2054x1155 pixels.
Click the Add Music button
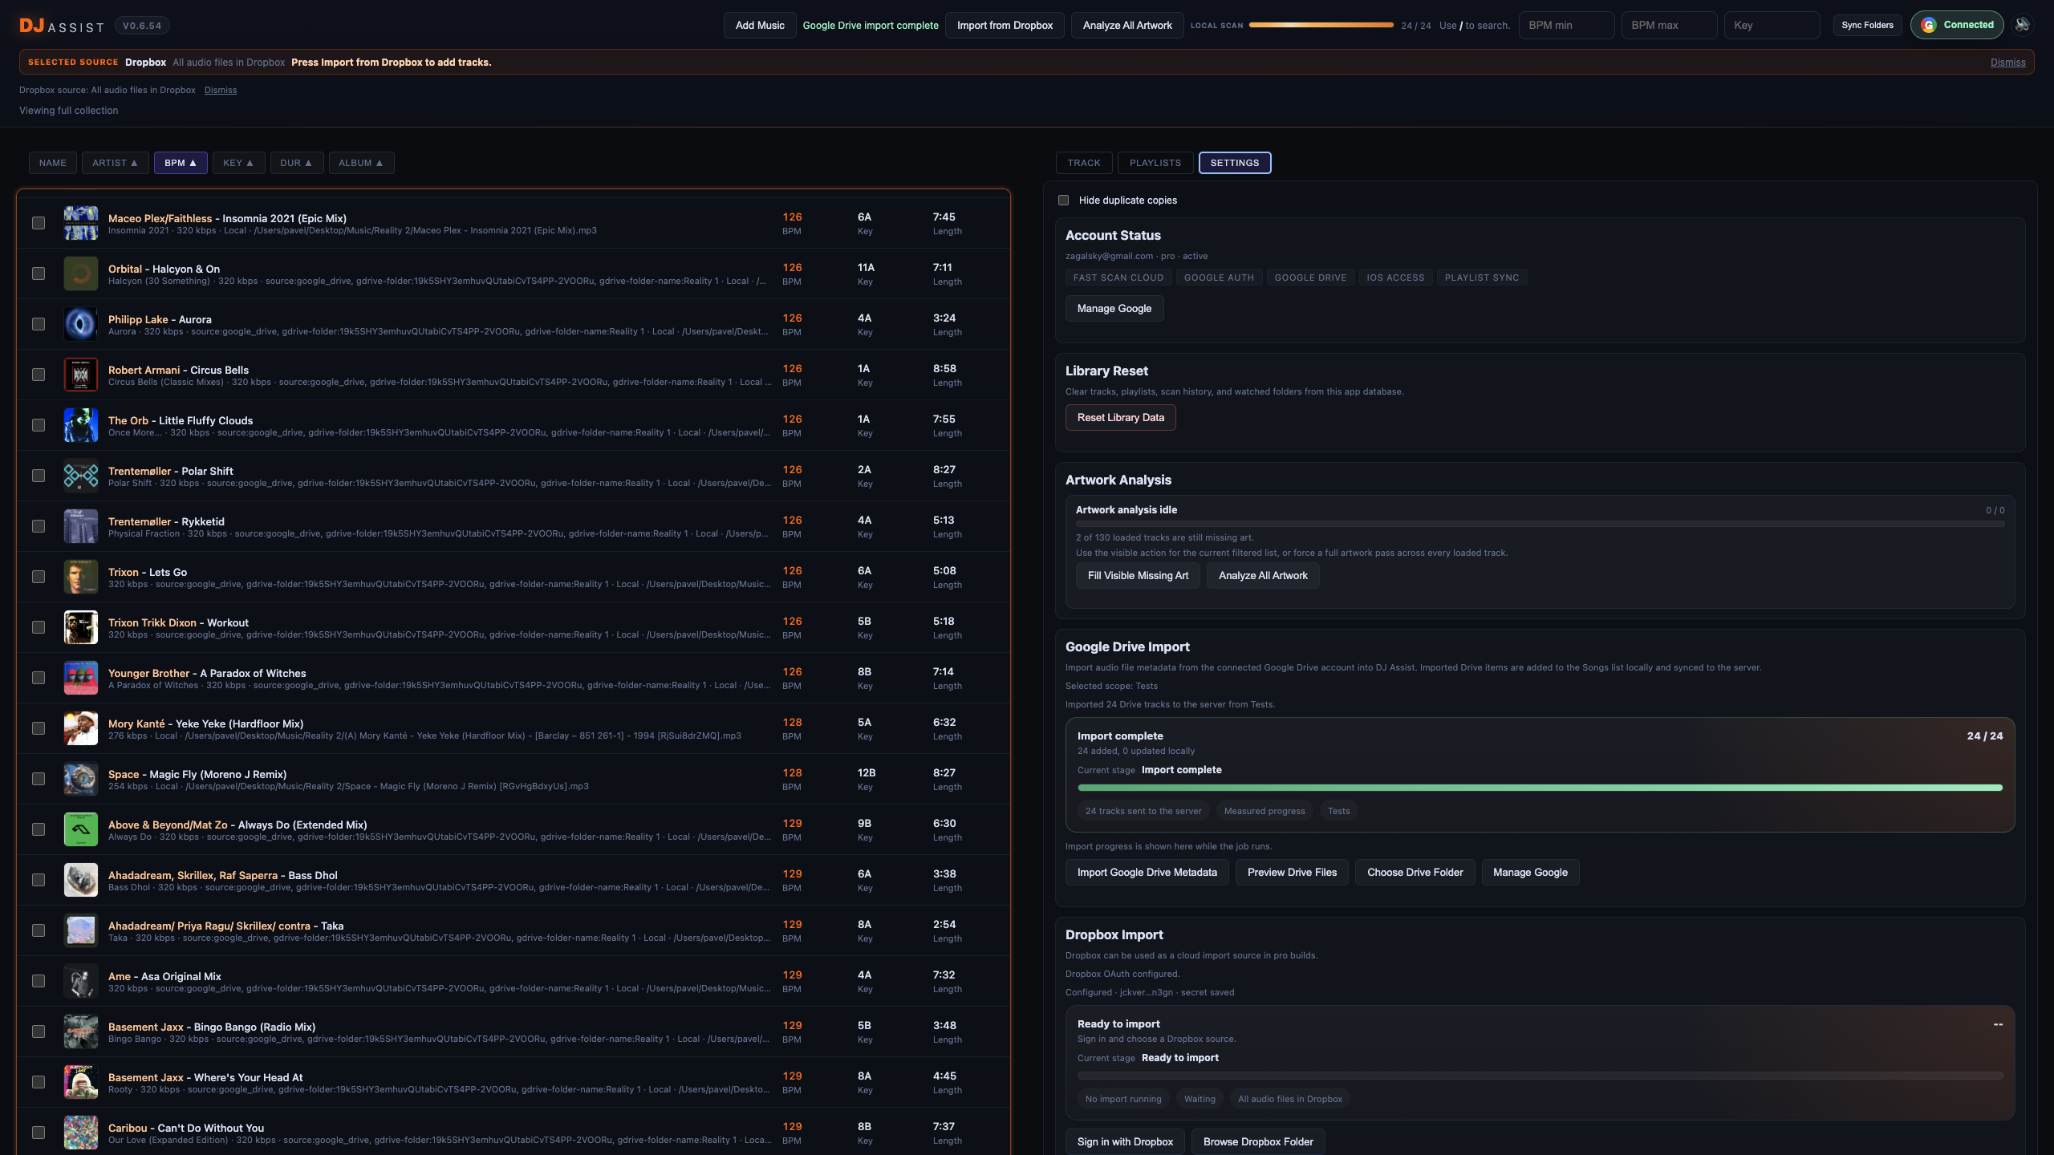click(760, 26)
